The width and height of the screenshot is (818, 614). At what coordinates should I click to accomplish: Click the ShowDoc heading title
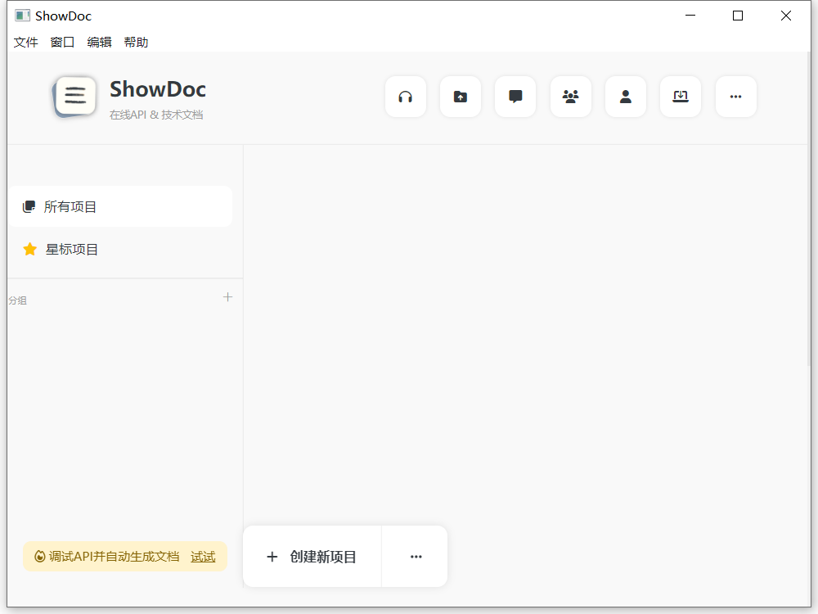(158, 89)
